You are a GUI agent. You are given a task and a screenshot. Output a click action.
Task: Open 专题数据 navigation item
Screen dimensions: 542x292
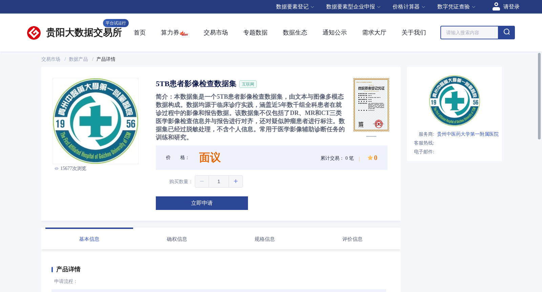(255, 33)
